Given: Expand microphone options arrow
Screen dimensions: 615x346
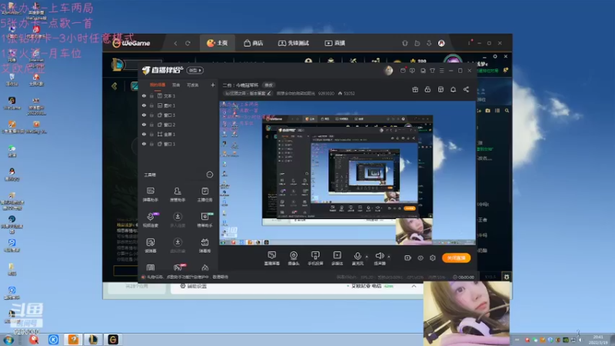Looking at the screenshot, I should pyautogui.click(x=367, y=257).
